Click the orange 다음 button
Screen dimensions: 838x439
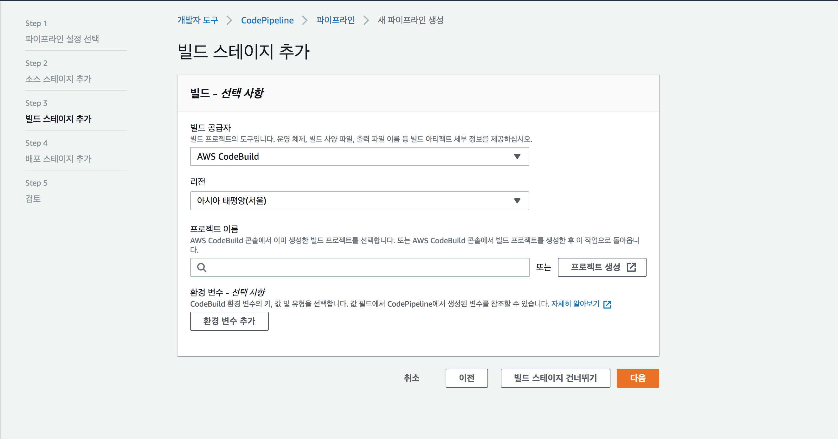point(637,378)
